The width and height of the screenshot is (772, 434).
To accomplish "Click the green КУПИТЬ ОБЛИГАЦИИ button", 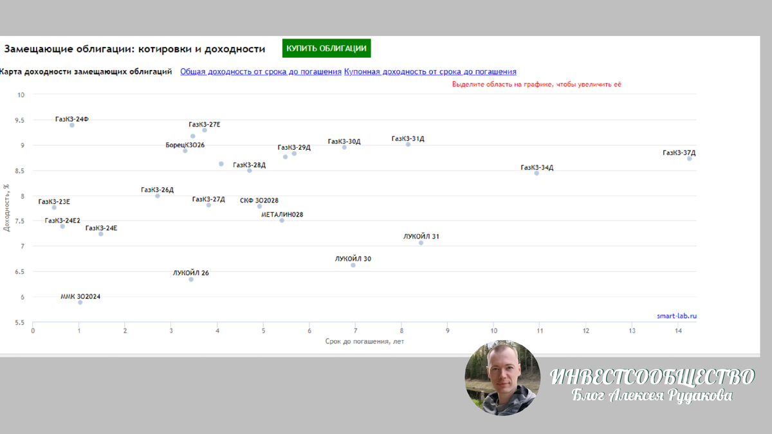I will pos(326,48).
